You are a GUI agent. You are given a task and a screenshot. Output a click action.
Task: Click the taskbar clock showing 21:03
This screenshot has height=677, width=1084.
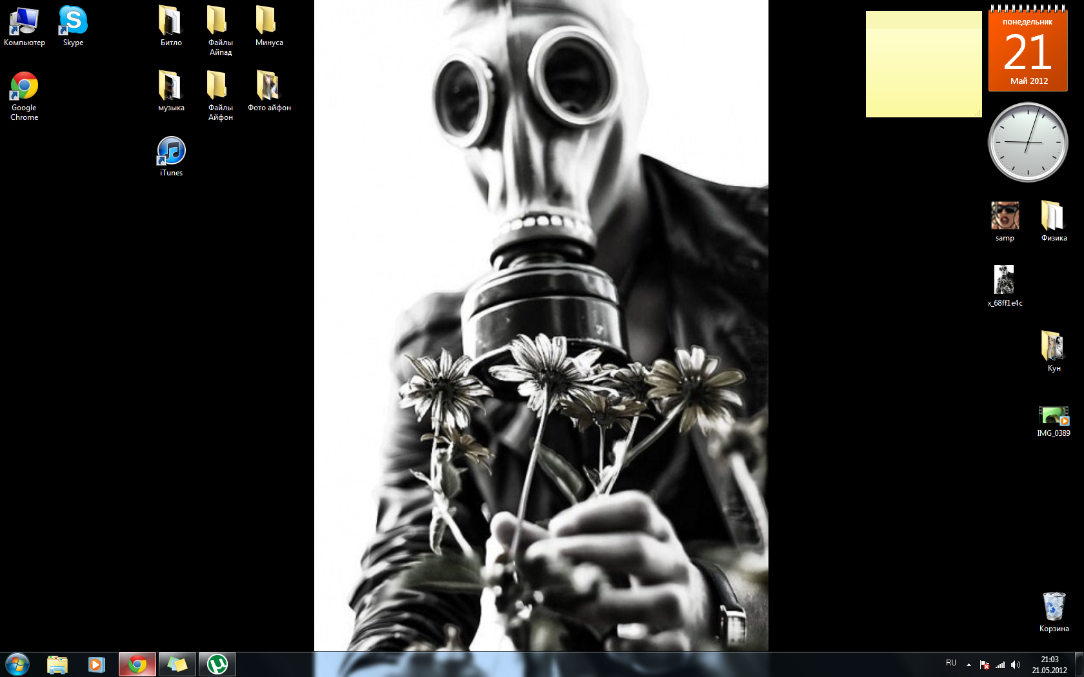click(1050, 665)
